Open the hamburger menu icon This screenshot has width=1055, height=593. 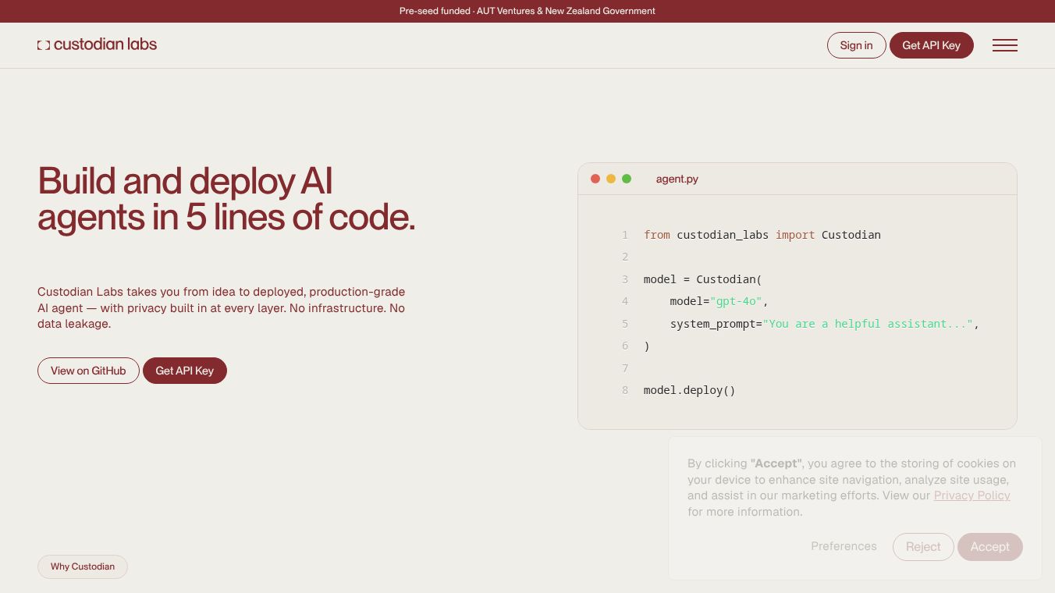click(x=1004, y=45)
